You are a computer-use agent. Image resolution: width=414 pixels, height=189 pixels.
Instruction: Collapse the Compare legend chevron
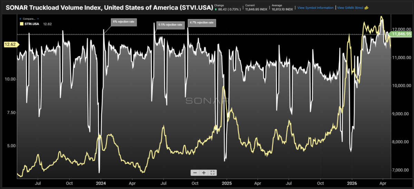pyautogui.click(x=37, y=19)
